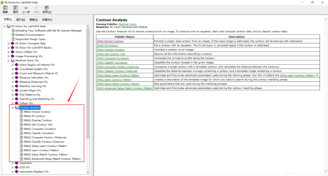The image size is (328, 176).
Task: Click the NI Vision for LabVIEW Help book icon
Action: tap(9, 26)
